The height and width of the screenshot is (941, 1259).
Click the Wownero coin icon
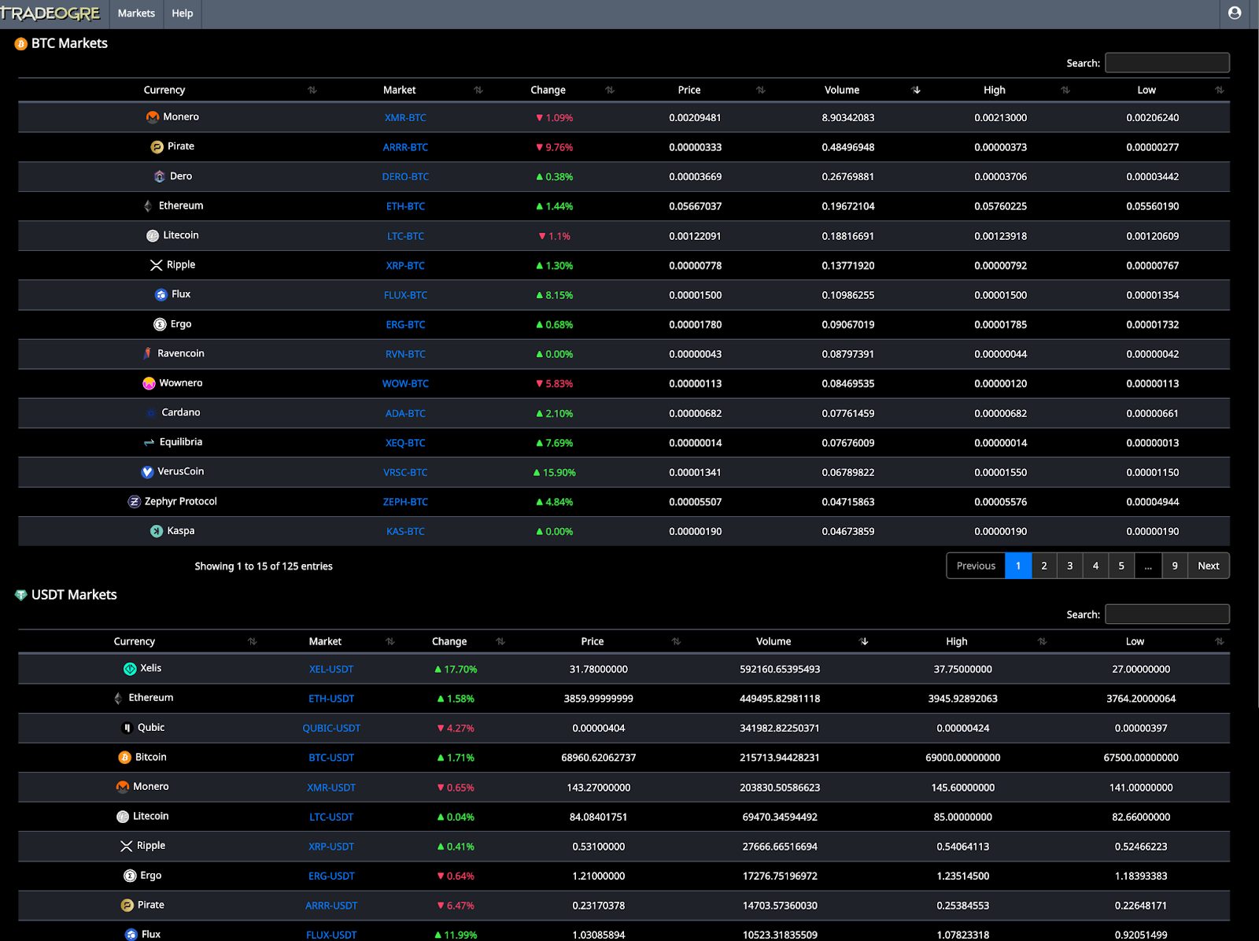(149, 383)
